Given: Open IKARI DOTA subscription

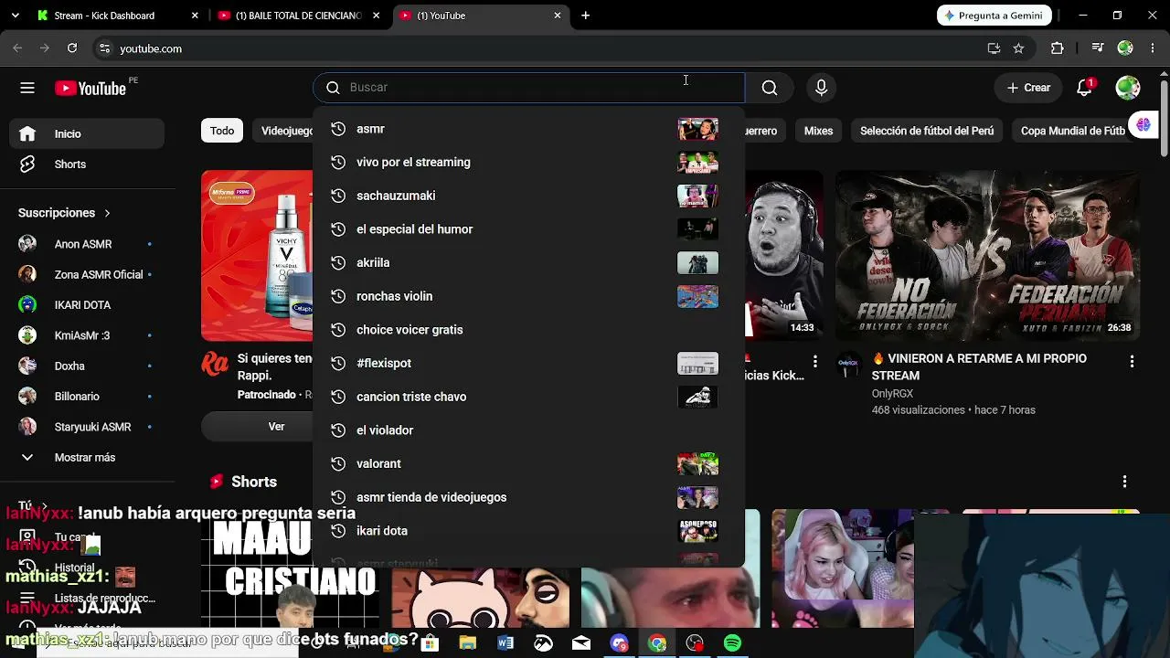Looking at the screenshot, I should point(88,305).
